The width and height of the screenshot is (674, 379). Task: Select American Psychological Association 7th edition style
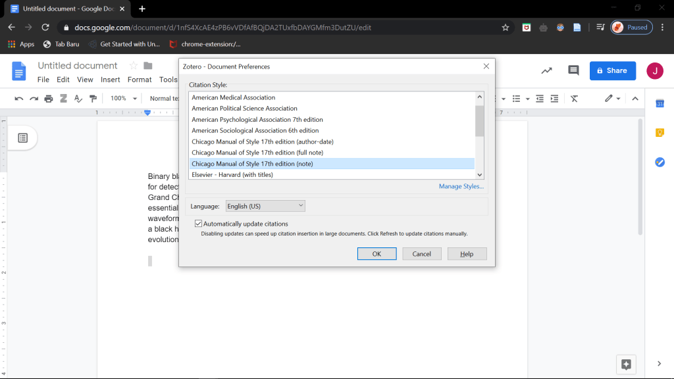(257, 120)
